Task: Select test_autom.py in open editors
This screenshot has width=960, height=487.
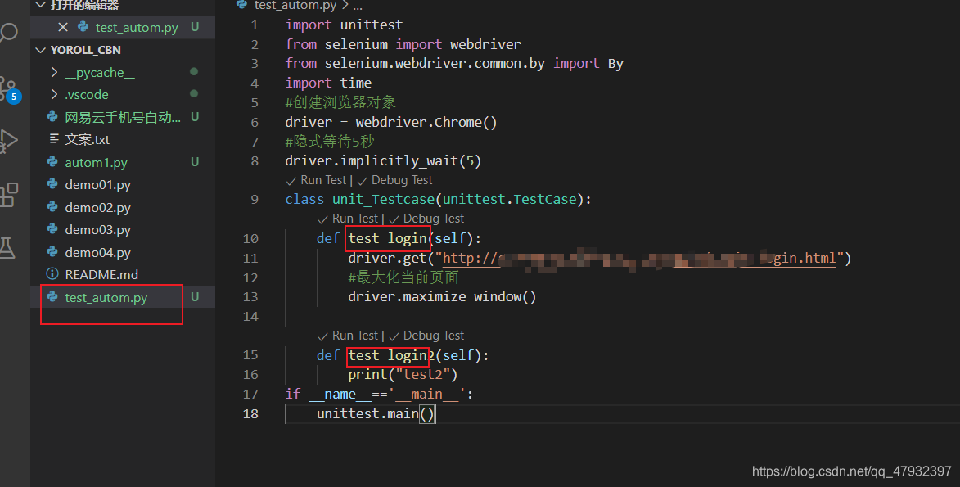Action: pyautogui.click(x=137, y=28)
